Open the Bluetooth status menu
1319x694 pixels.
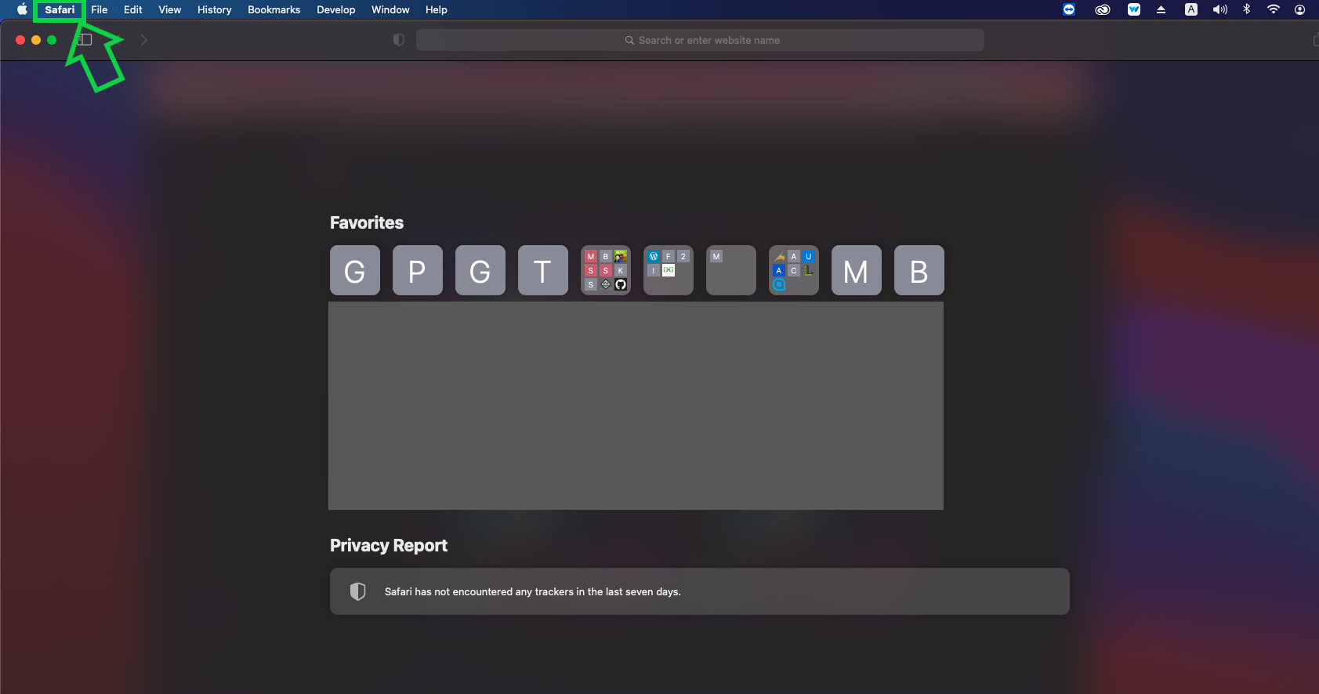point(1247,9)
